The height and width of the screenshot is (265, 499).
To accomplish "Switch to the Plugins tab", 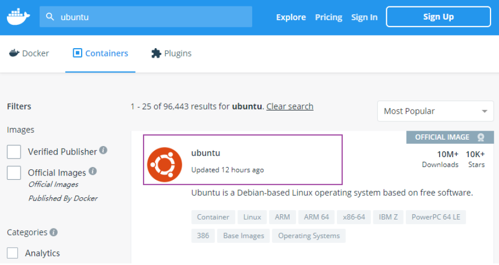I will [171, 53].
